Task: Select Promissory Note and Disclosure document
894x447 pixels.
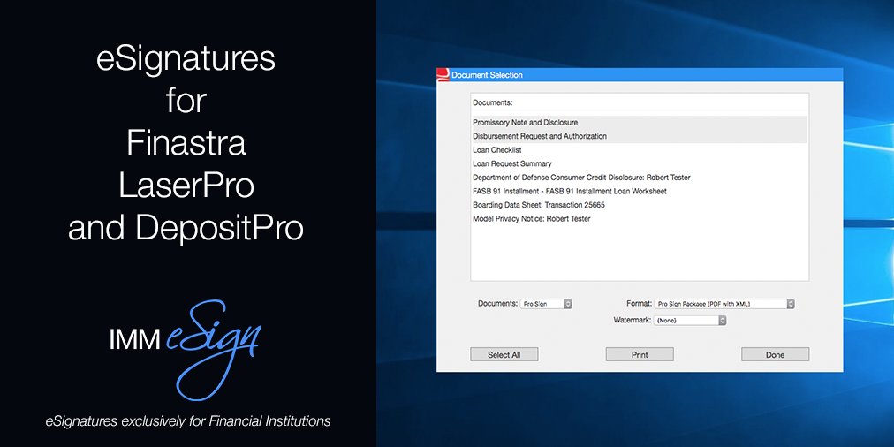Action: click(x=640, y=123)
